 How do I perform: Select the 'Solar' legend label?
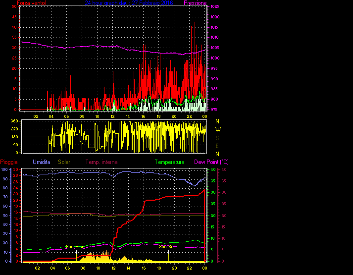point(64,162)
